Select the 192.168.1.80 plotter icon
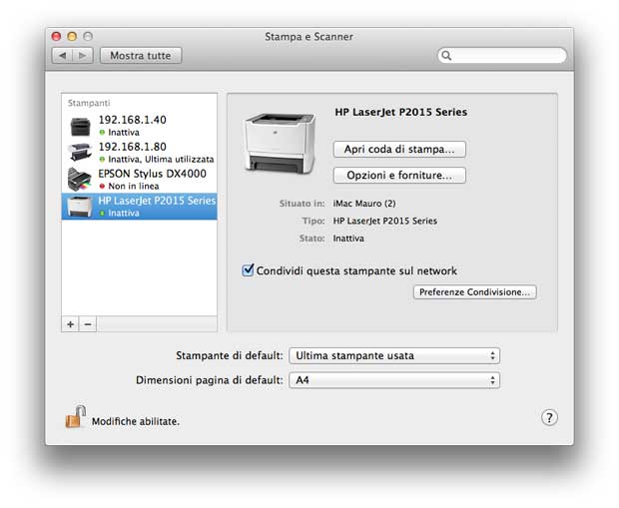The height and width of the screenshot is (508, 619). point(80,153)
